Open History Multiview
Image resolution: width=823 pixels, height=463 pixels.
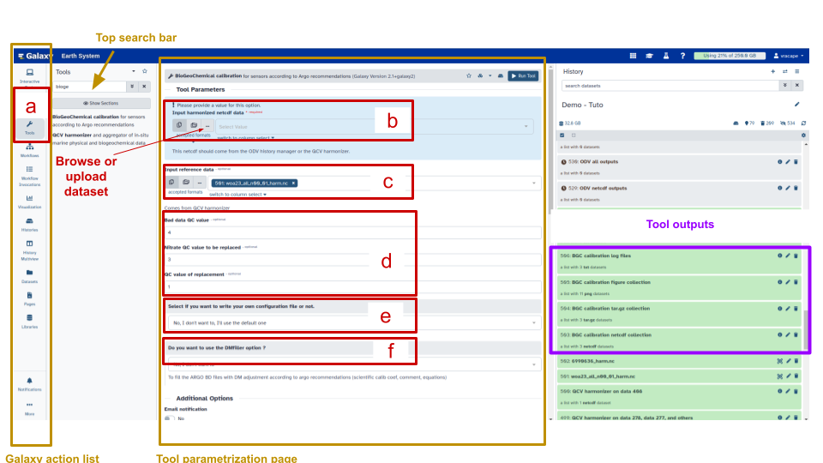point(30,247)
